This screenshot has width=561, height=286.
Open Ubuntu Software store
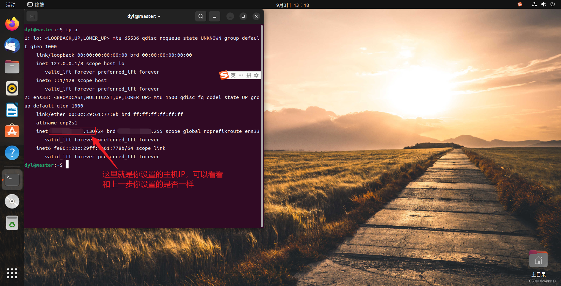pyautogui.click(x=12, y=131)
